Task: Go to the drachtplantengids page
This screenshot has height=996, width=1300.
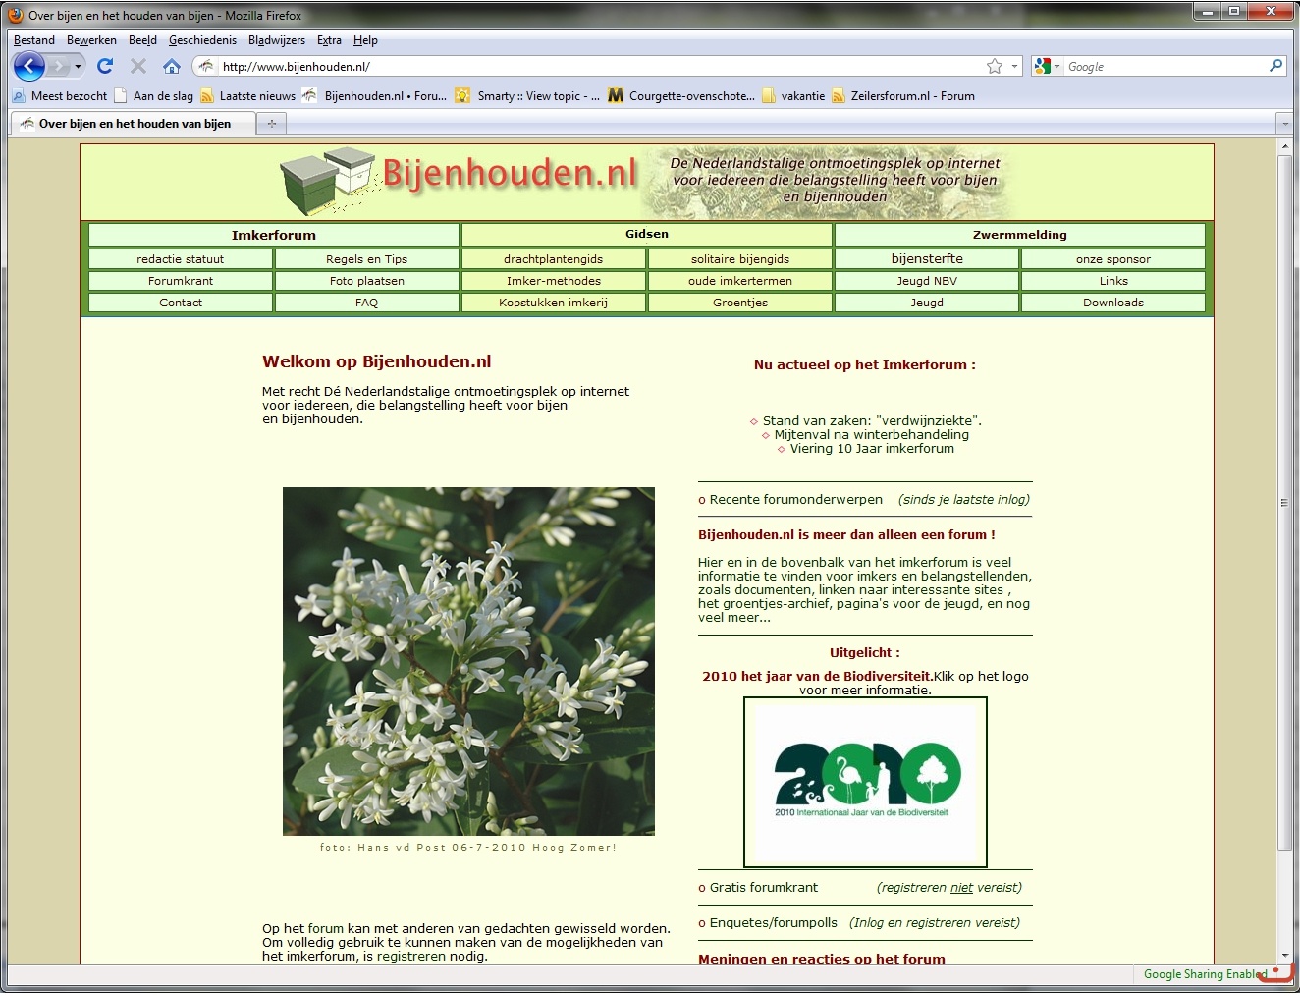Action: click(x=553, y=259)
